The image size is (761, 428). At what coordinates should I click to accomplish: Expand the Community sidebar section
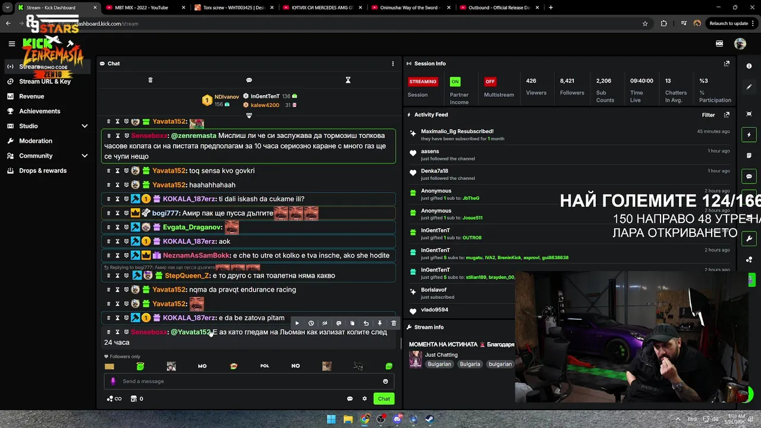pyautogui.click(x=84, y=156)
